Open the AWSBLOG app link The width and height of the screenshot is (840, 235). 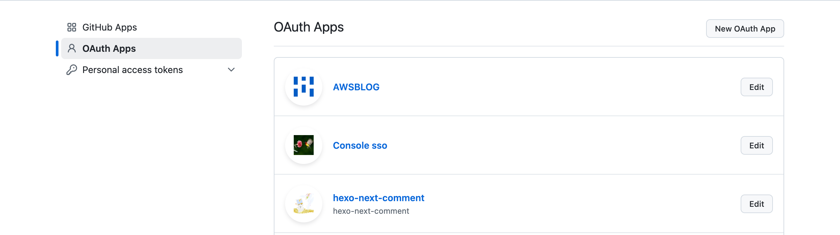(x=356, y=87)
